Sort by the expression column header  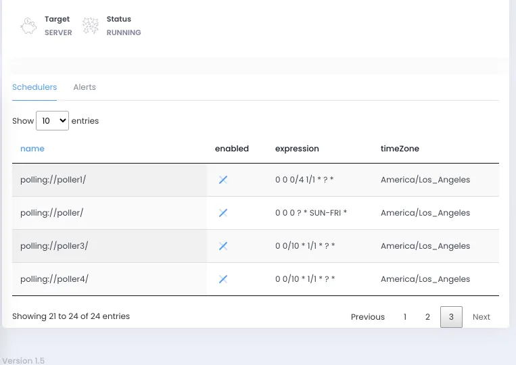297,149
